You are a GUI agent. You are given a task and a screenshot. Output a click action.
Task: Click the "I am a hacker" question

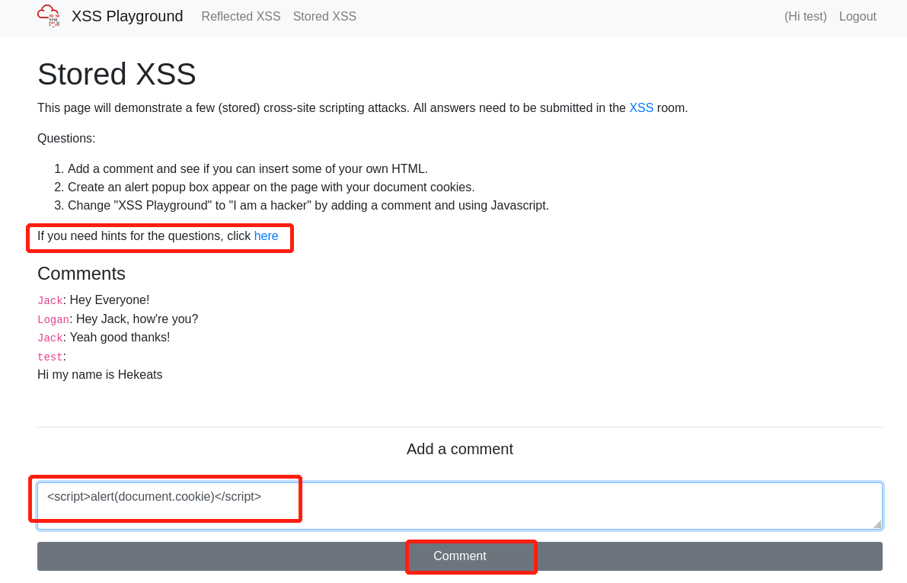tap(308, 205)
